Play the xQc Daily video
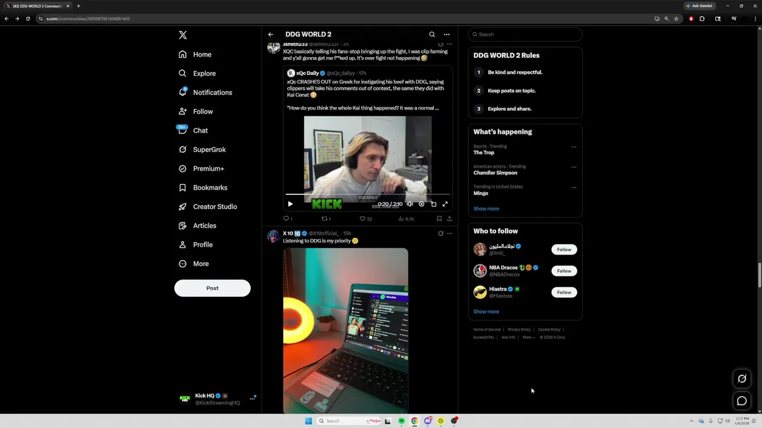This screenshot has height=428, width=762. point(290,204)
